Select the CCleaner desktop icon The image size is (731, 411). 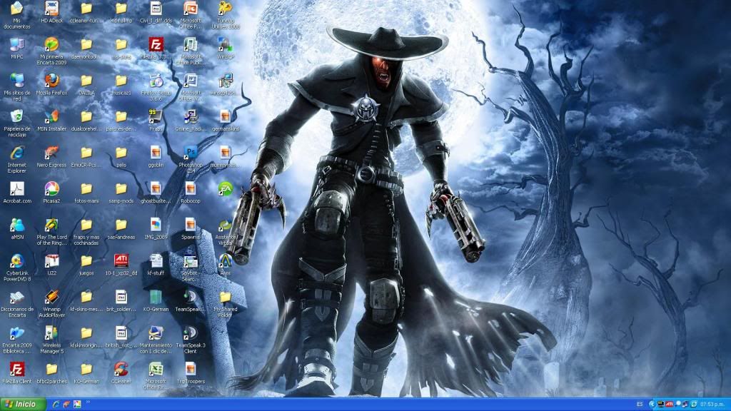[x=121, y=369]
